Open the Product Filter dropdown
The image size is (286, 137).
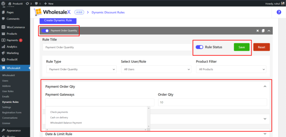[231, 69]
